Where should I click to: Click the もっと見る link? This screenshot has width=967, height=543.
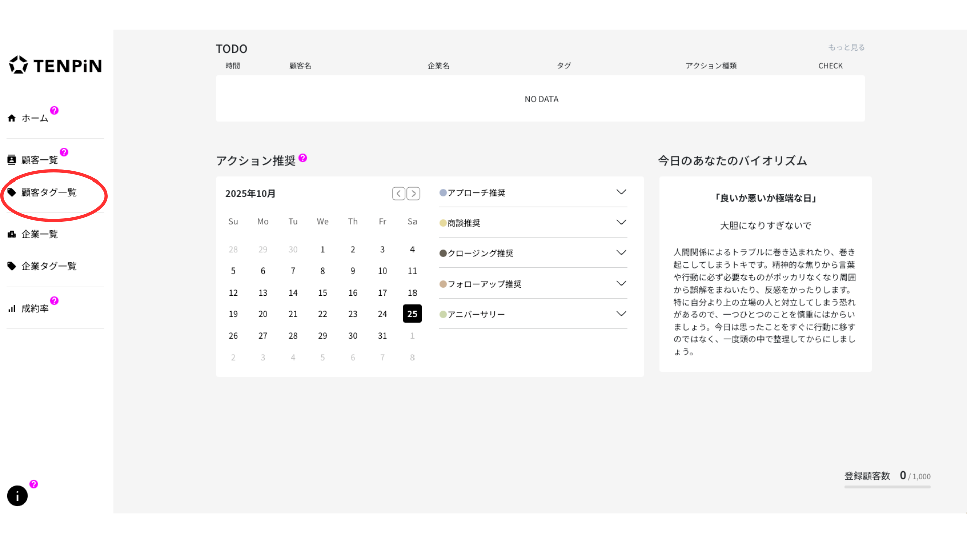(846, 47)
